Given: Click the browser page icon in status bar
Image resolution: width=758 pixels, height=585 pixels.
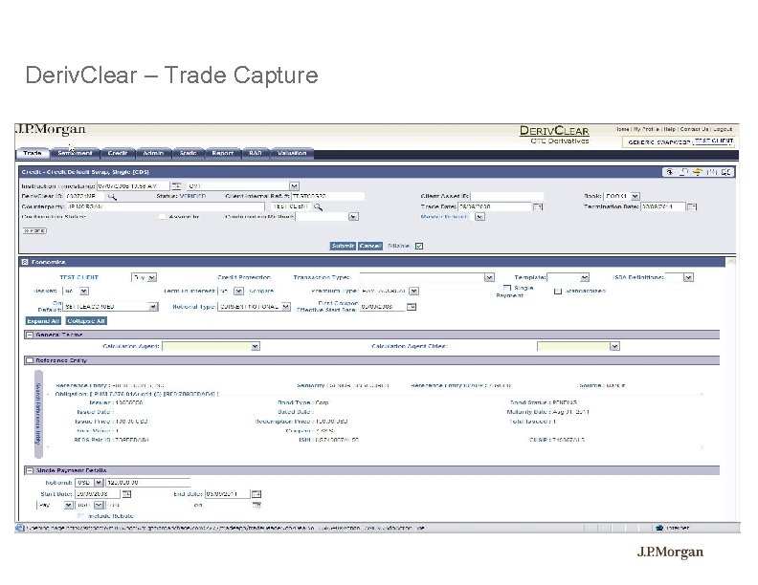Looking at the screenshot, I should pyautogui.click(x=20, y=528).
